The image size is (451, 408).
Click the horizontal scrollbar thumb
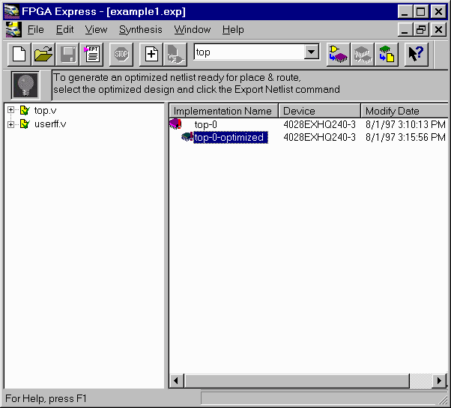point(296,381)
